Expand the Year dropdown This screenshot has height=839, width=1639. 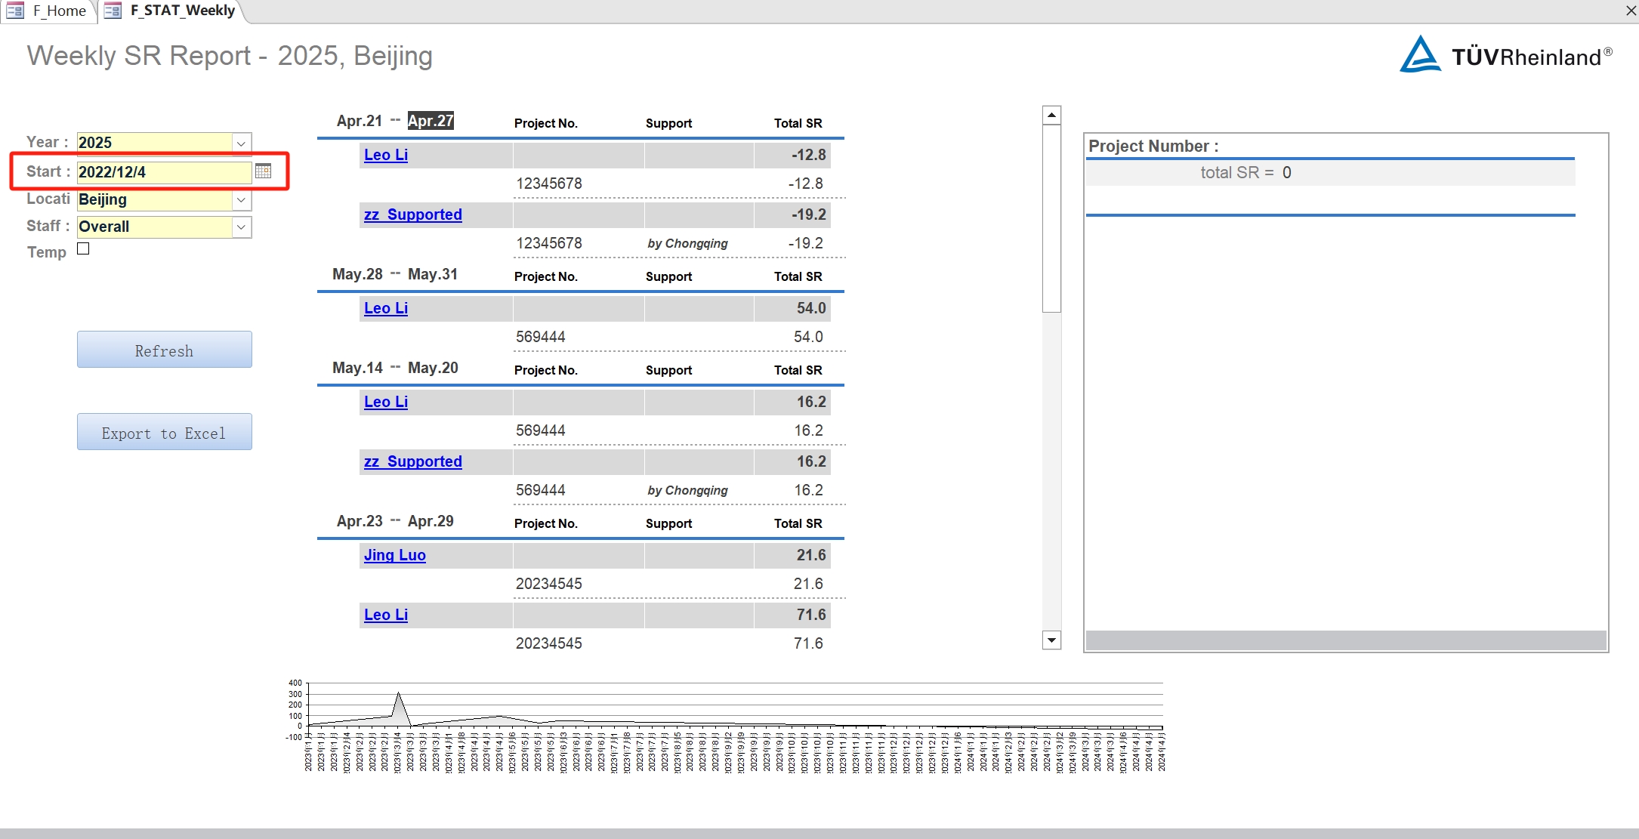(x=241, y=143)
